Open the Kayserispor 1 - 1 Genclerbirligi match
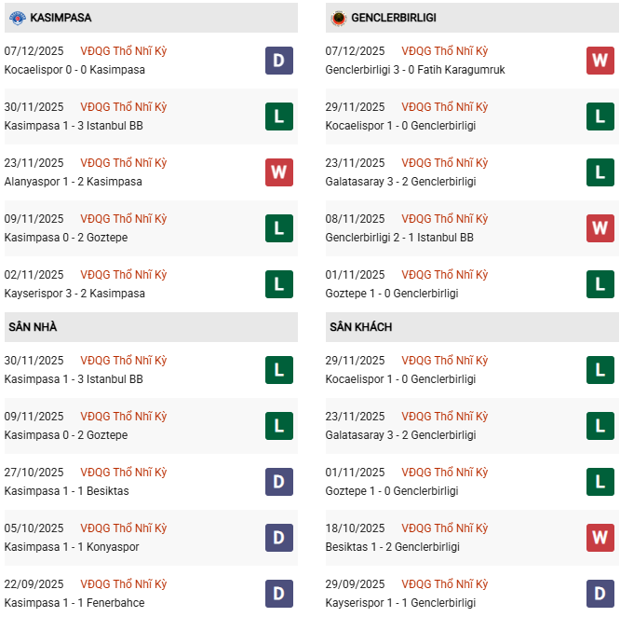 click(x=400, y=603)
